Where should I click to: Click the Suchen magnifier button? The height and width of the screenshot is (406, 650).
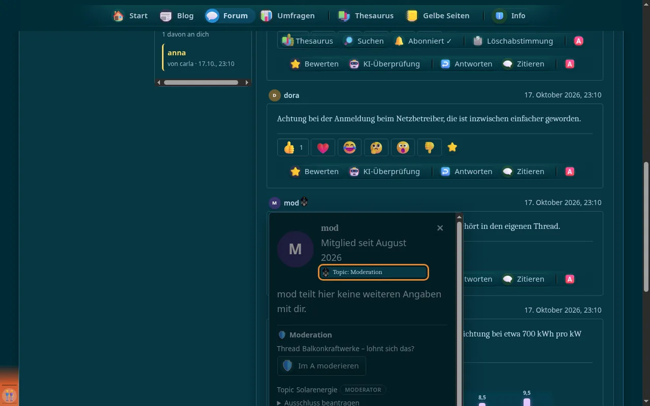[364, 41]
